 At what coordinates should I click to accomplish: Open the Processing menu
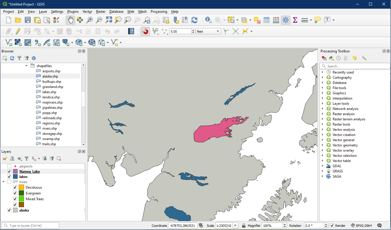click(x=159, y=12)
